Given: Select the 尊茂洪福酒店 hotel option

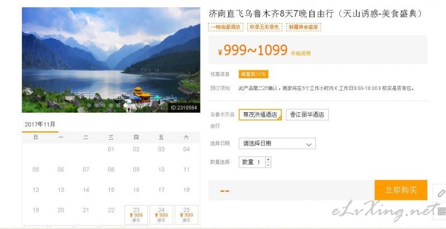Looking at the screenshot, I should pyautogui.click(x=260, y=115).
